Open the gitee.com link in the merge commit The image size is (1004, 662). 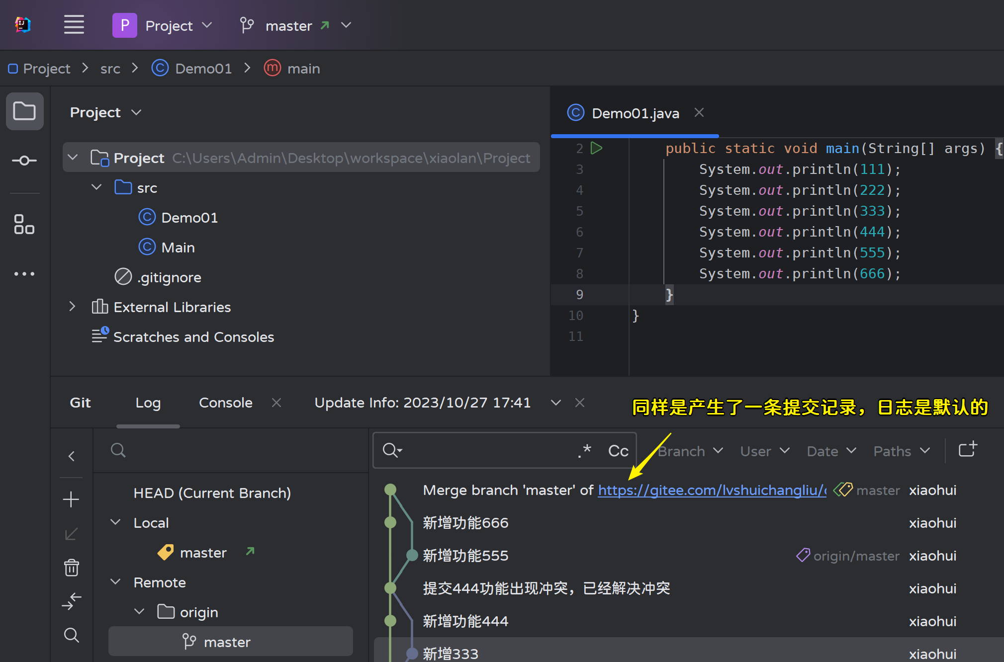coord(711,490)
